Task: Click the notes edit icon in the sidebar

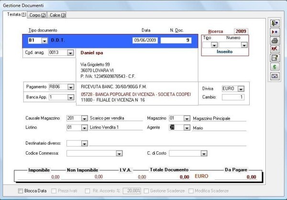Action: [x=275, y=58]
